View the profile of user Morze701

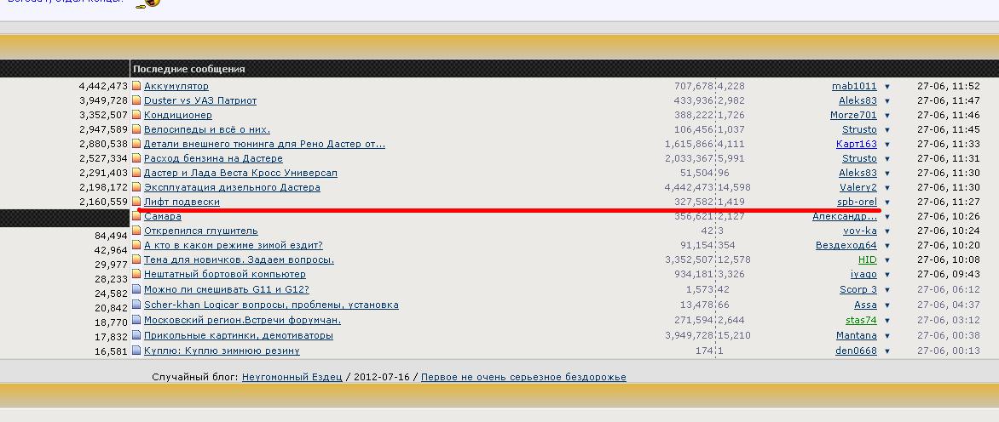[854, 115]
